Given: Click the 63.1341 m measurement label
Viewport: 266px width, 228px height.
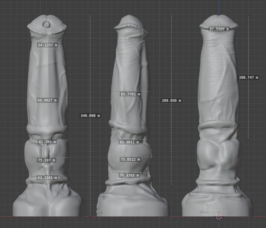Looking at the screenshot, I should [47, 178].
